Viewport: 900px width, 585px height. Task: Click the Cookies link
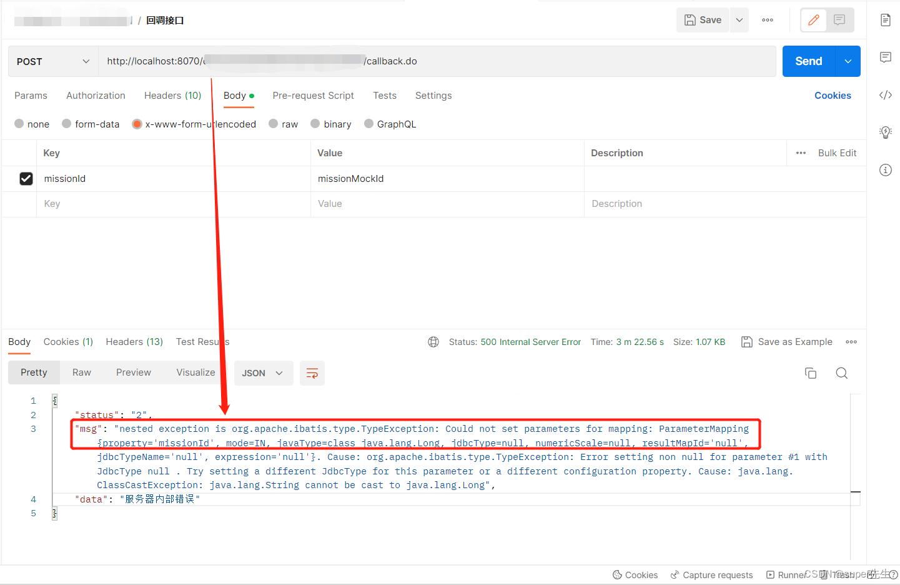point(833,96)
